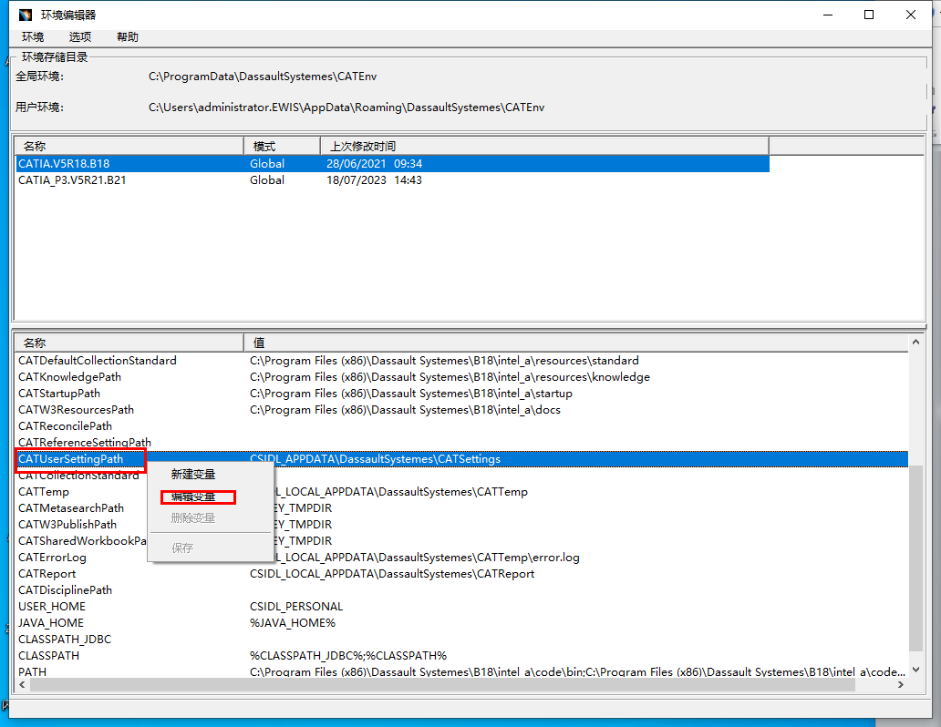Click the %JAVA_HOME% value
Screen dimensions: 941x727
(293, 623)
